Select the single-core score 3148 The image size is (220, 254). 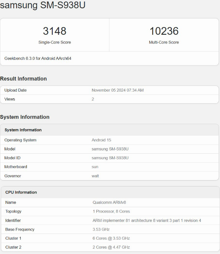point(54,31)
